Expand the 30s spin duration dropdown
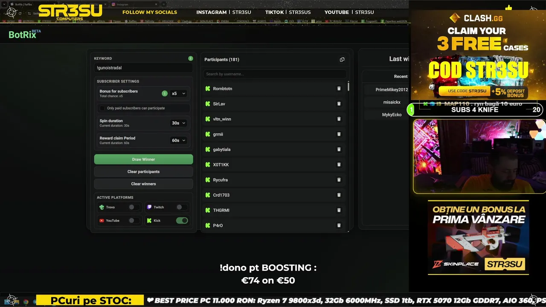 (178, 123)
